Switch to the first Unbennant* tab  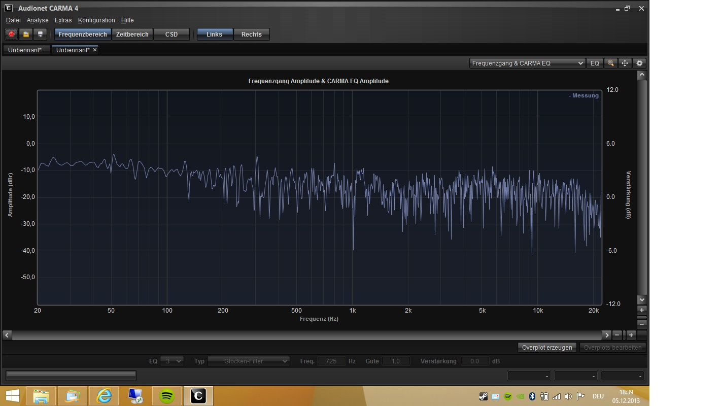pos(25,50)
